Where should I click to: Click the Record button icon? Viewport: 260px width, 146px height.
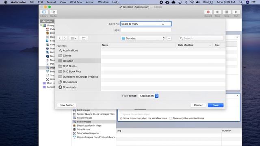coord(208,12)
